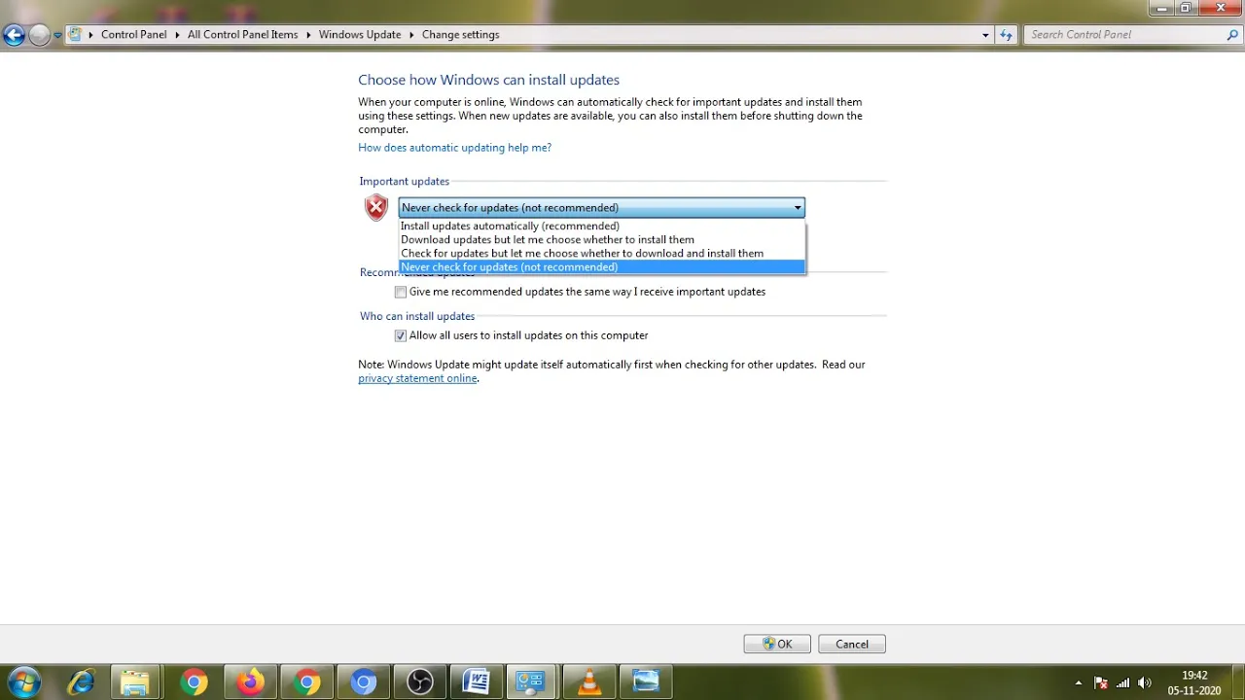Click the search magnifier icon
Screen dimensions: 1245x700
click(x=1233, y=34)
